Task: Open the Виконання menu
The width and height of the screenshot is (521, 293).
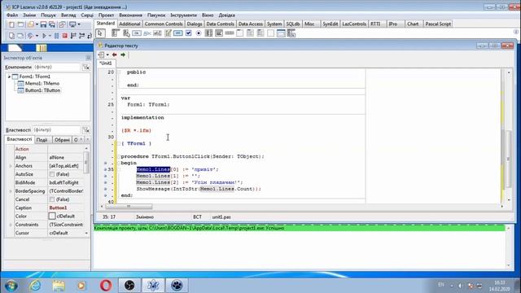Action: point(130,15)
